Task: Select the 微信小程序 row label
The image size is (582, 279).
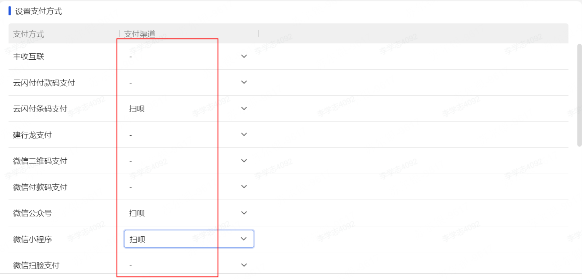Action: point(32,239)
